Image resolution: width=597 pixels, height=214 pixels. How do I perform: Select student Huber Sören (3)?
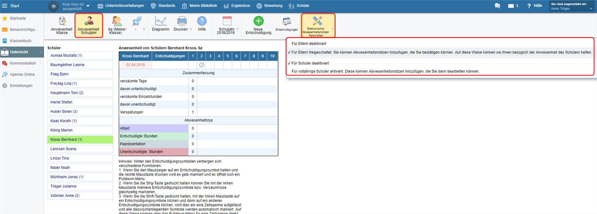click(80, 111)
